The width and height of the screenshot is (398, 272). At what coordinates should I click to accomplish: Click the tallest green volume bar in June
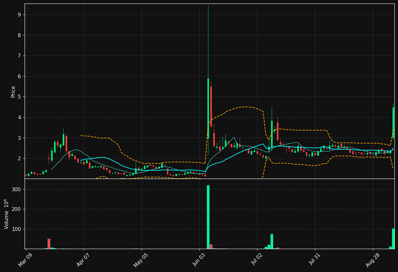coord(208,217)
